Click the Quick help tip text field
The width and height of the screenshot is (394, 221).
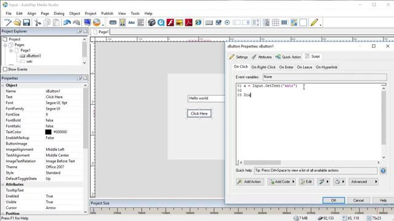[x=316, y=171]
